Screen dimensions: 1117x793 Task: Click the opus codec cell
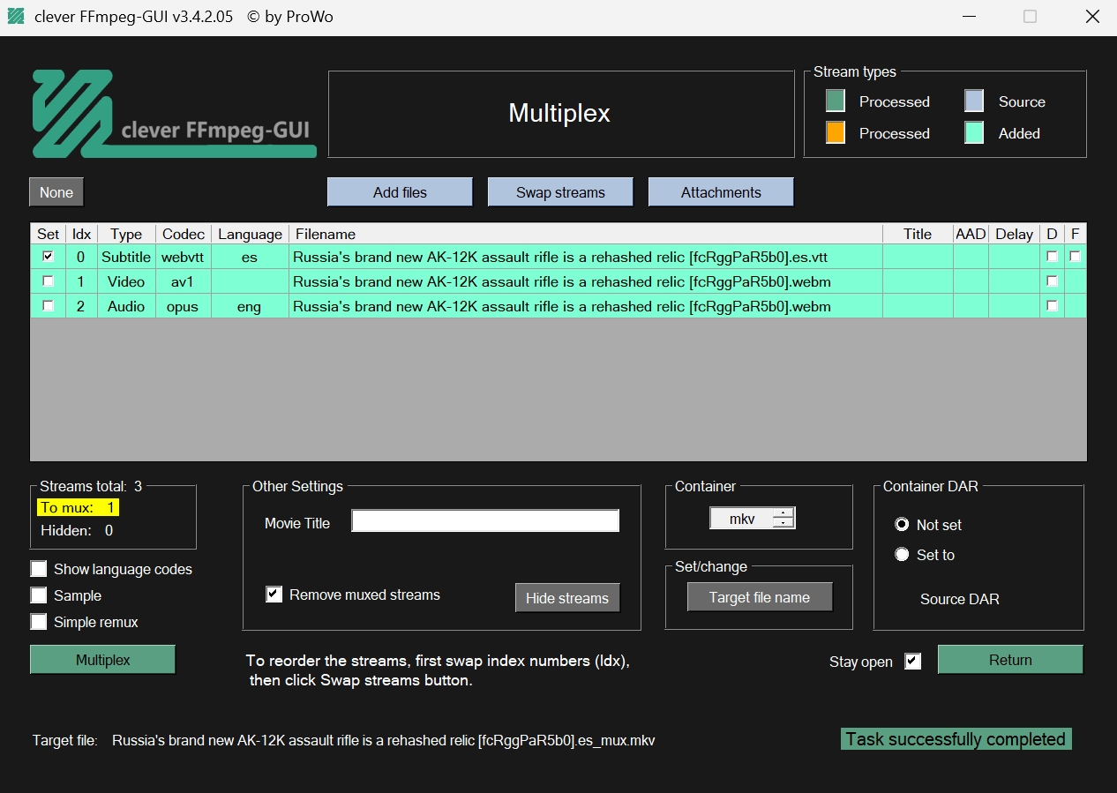tap(184, 306)
